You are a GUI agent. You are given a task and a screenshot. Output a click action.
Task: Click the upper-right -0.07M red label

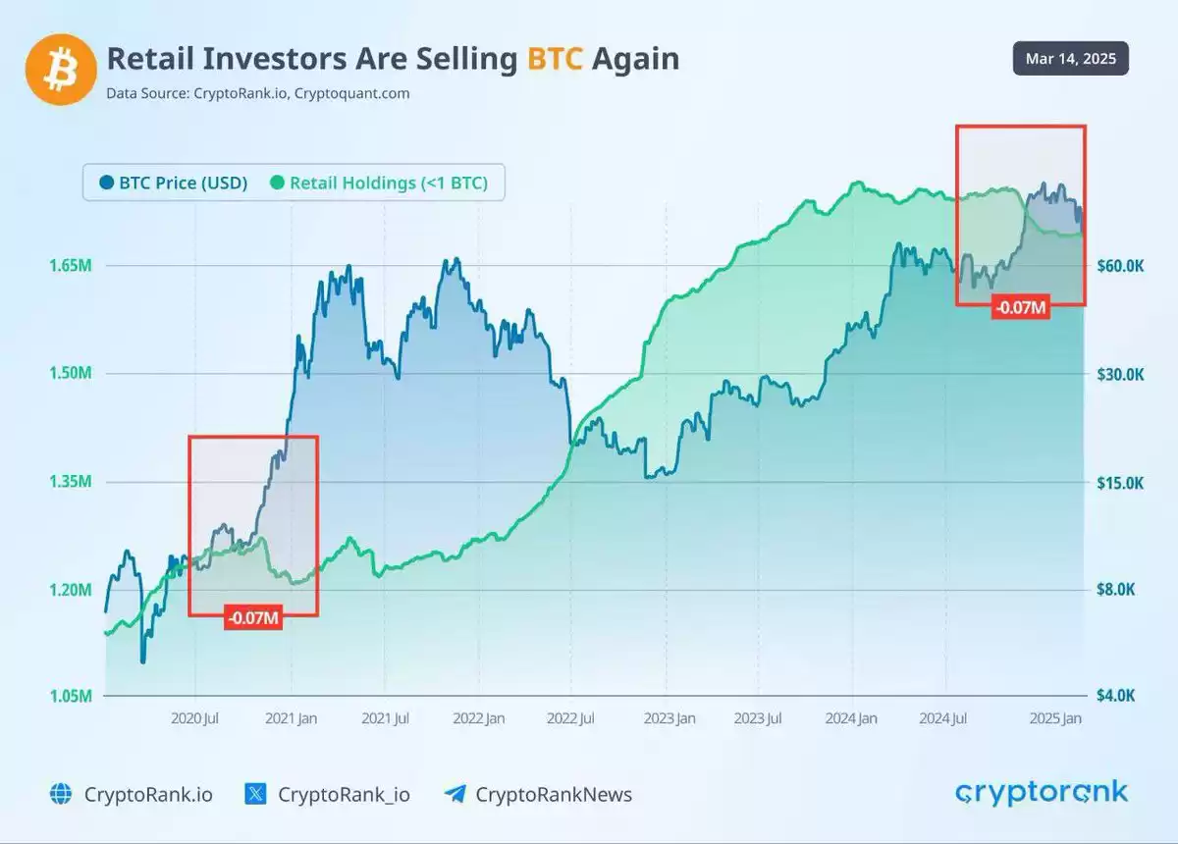point(1021,308)
